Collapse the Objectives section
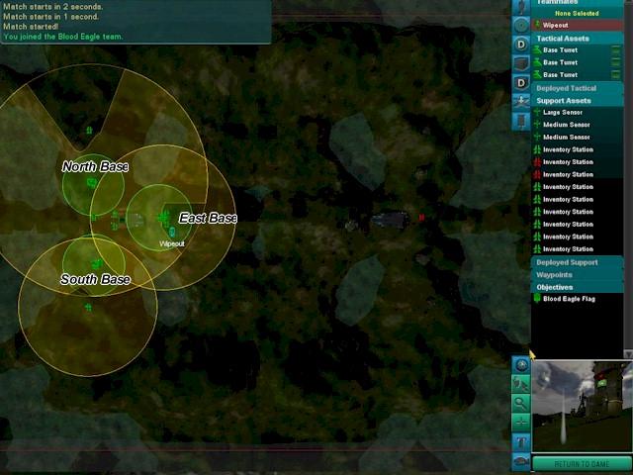 click(578, 287)
